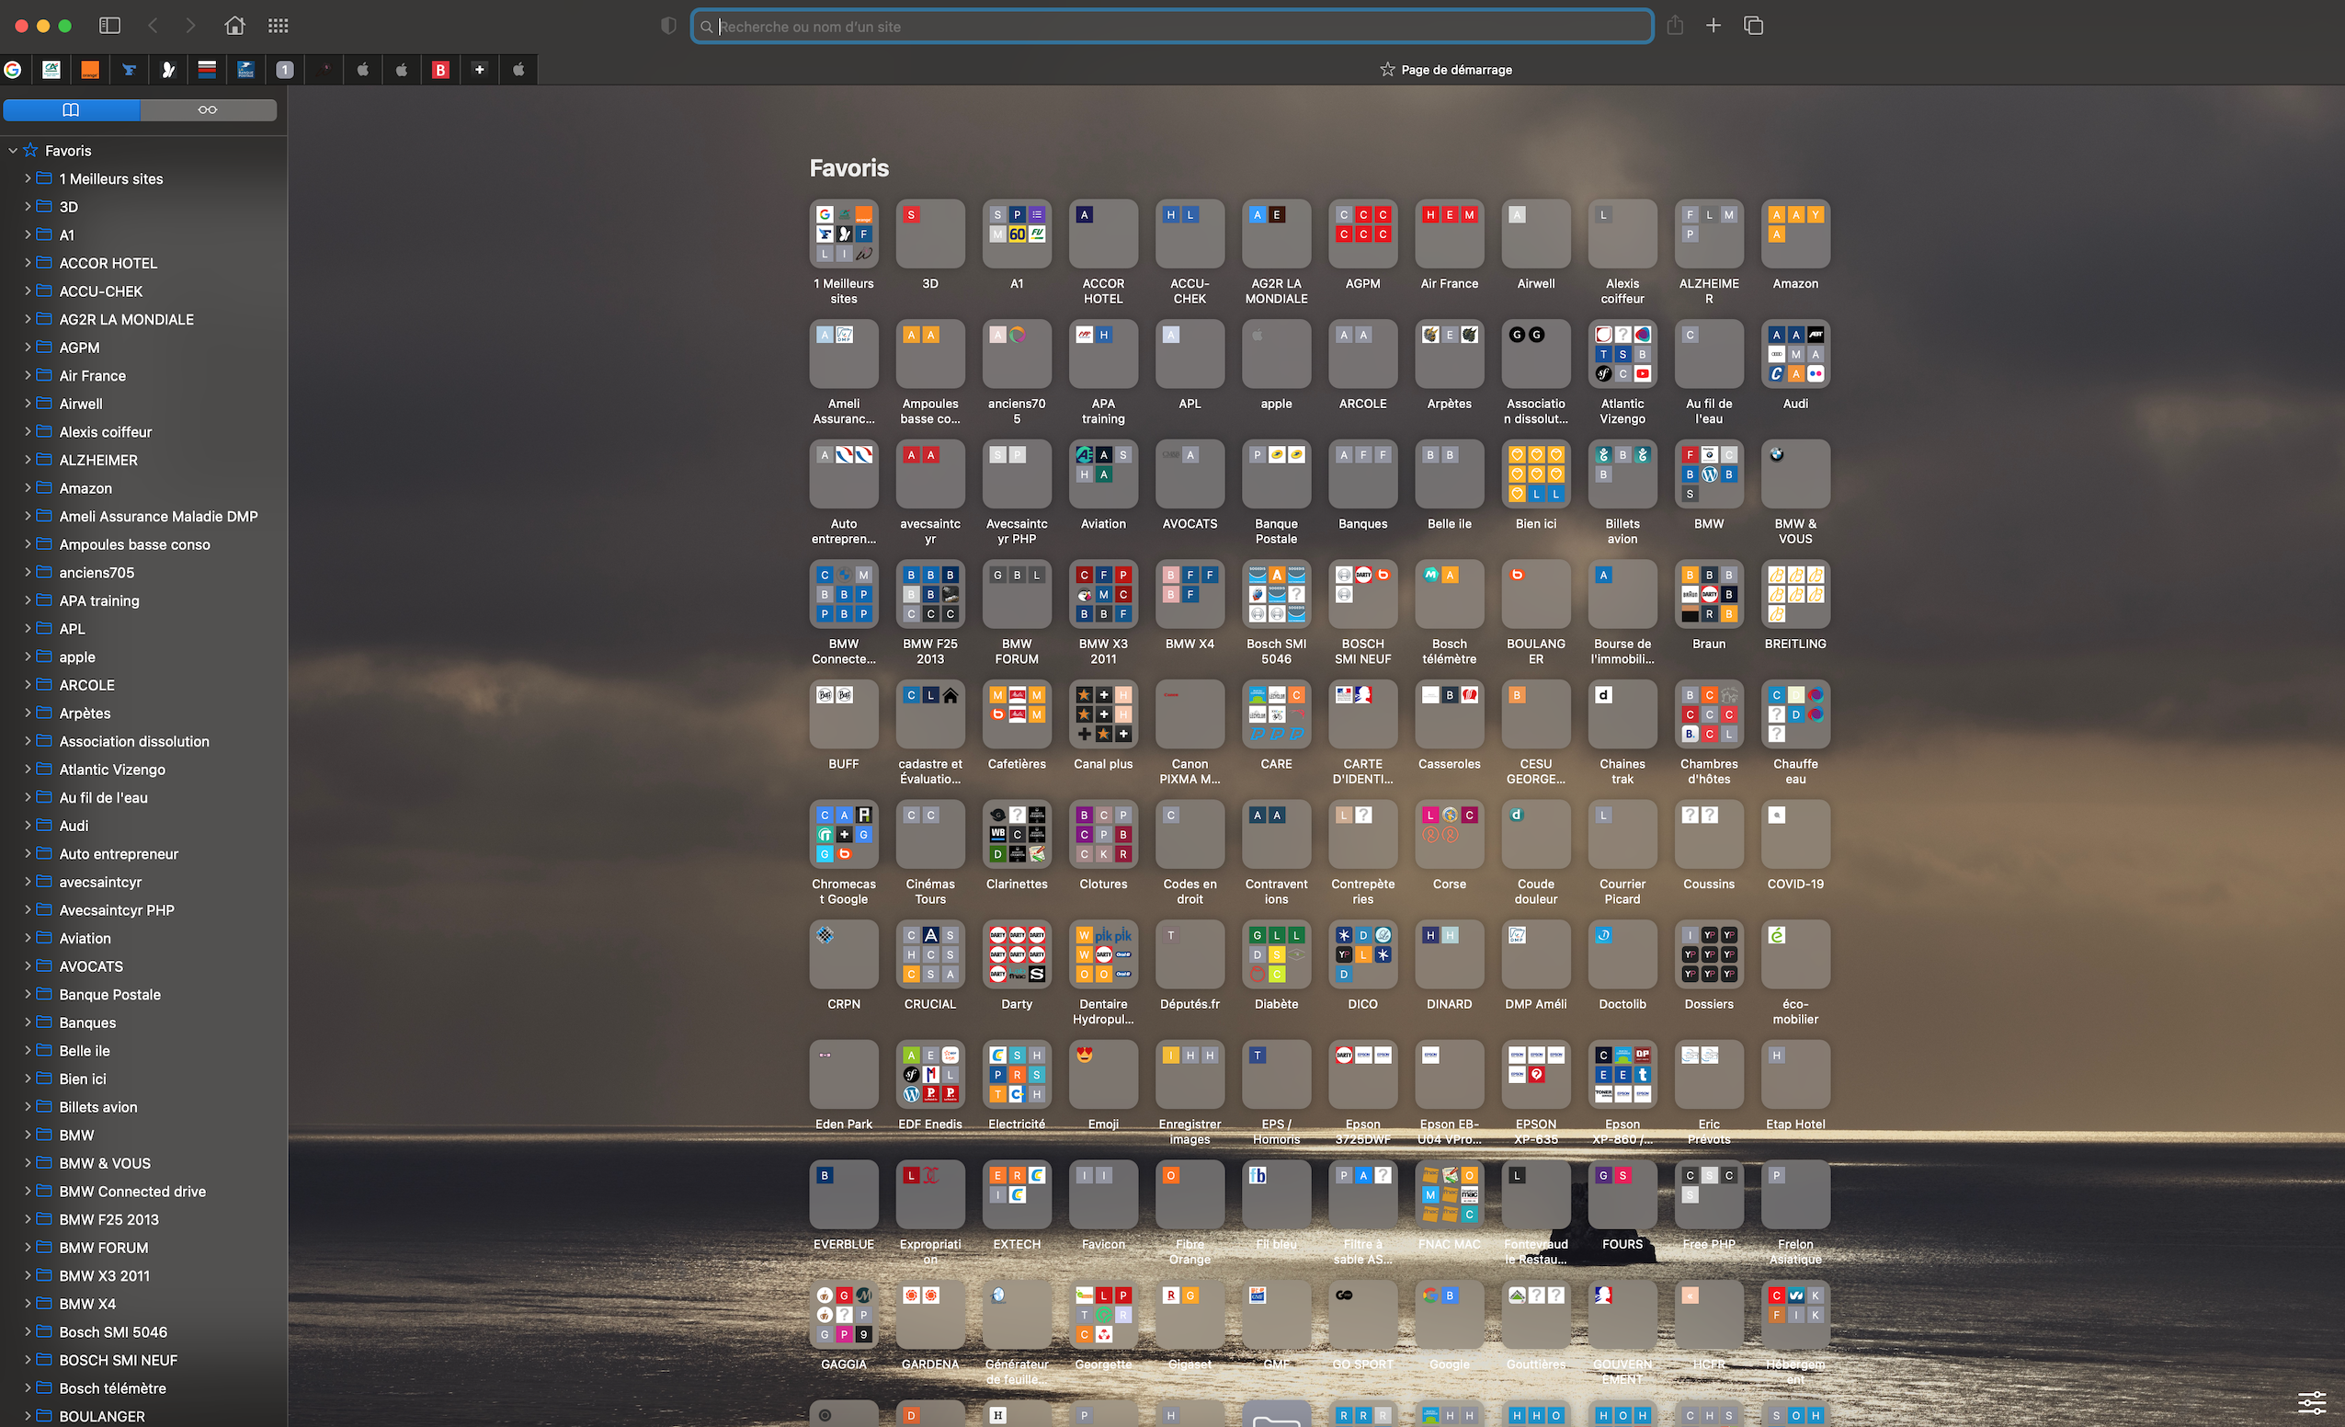Open the Darty favorites folder tile
This screenshot has height=1427, width=2345.
coord(1017,953)
